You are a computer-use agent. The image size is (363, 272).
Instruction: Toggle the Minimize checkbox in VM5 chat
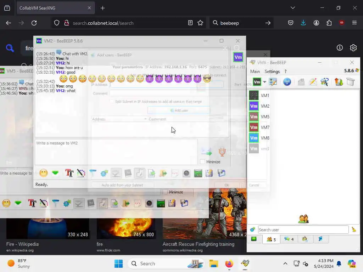coord(165,192)
